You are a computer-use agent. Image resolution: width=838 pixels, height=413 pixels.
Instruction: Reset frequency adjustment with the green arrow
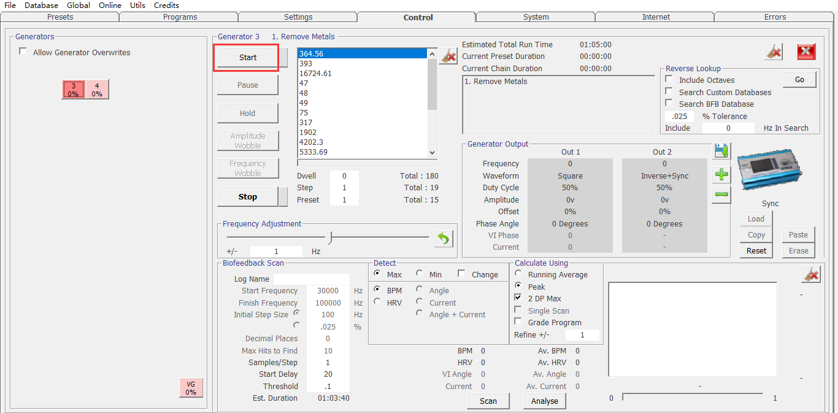443,238
